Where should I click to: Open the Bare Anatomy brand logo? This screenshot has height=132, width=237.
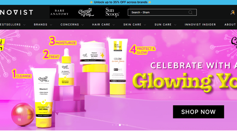(59, 12)
